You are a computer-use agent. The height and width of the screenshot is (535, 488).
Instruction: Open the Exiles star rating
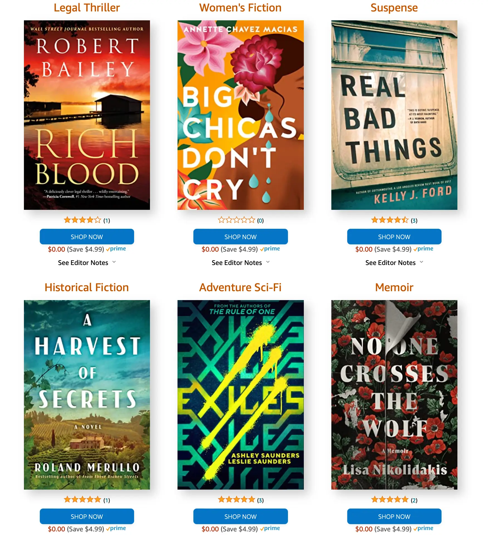[236, 500]
